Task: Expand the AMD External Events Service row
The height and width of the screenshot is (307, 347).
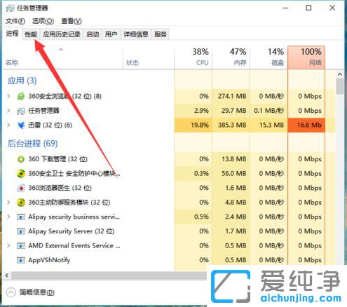Action: point(8,245)
